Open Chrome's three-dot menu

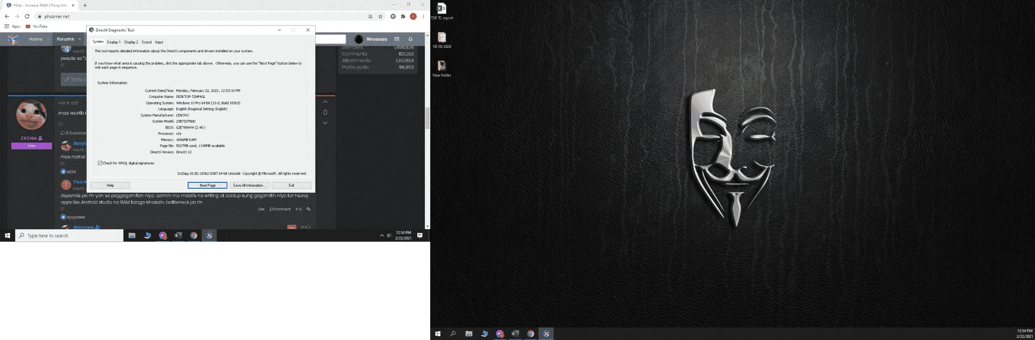point(424,16)
